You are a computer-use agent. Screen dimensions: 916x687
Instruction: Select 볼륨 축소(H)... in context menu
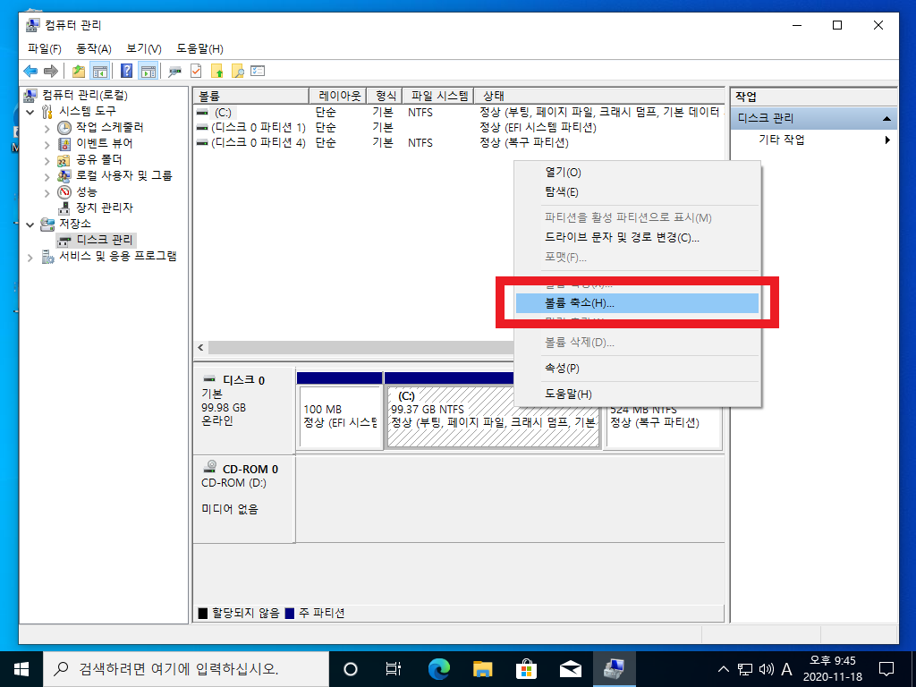coord(580,303)
